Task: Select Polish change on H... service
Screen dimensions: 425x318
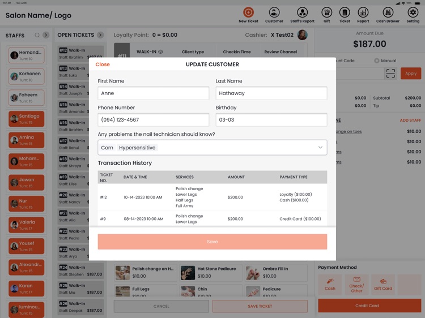Action: point(146,273)
